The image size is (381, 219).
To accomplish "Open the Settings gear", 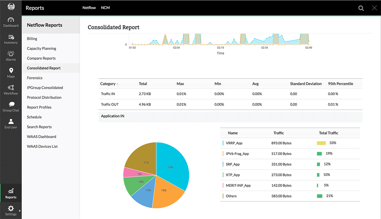I will [11, 208].
